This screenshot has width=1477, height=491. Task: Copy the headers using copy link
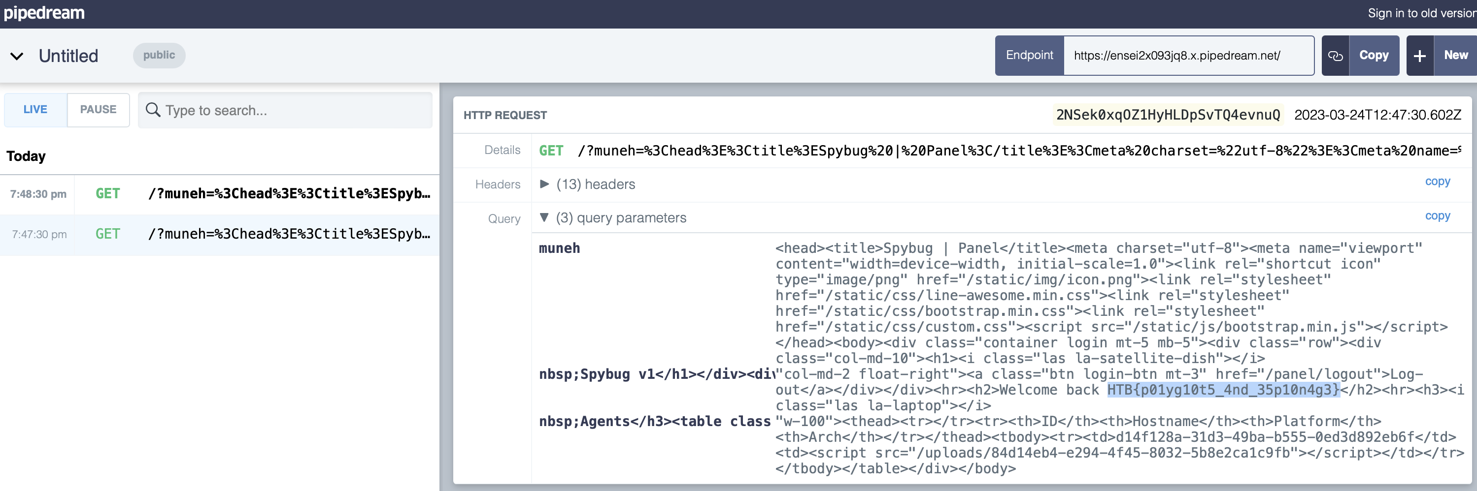1437,182
